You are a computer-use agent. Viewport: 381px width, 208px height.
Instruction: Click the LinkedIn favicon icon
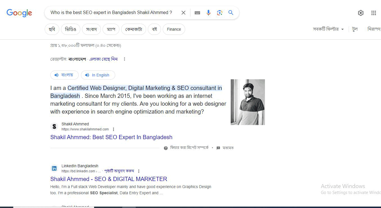54,168
